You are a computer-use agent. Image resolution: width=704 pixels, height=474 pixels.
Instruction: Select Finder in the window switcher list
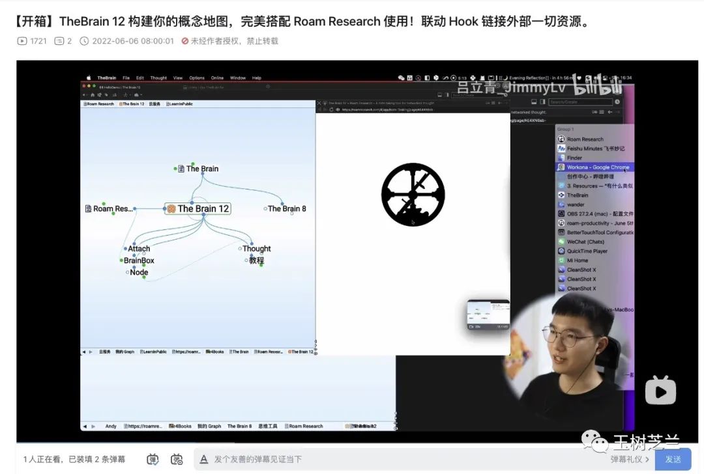(595, 158)
